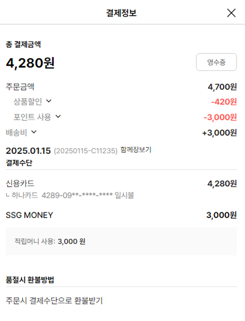Click the 결제정보 header title

pos(121,13)
